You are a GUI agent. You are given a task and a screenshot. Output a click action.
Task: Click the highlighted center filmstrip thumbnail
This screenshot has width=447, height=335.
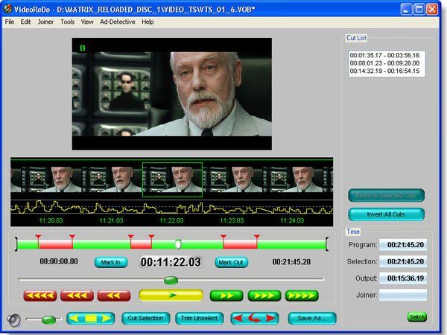click(x=173, y=179)
